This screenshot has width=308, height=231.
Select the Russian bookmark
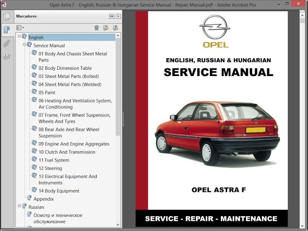pos(37,207)
